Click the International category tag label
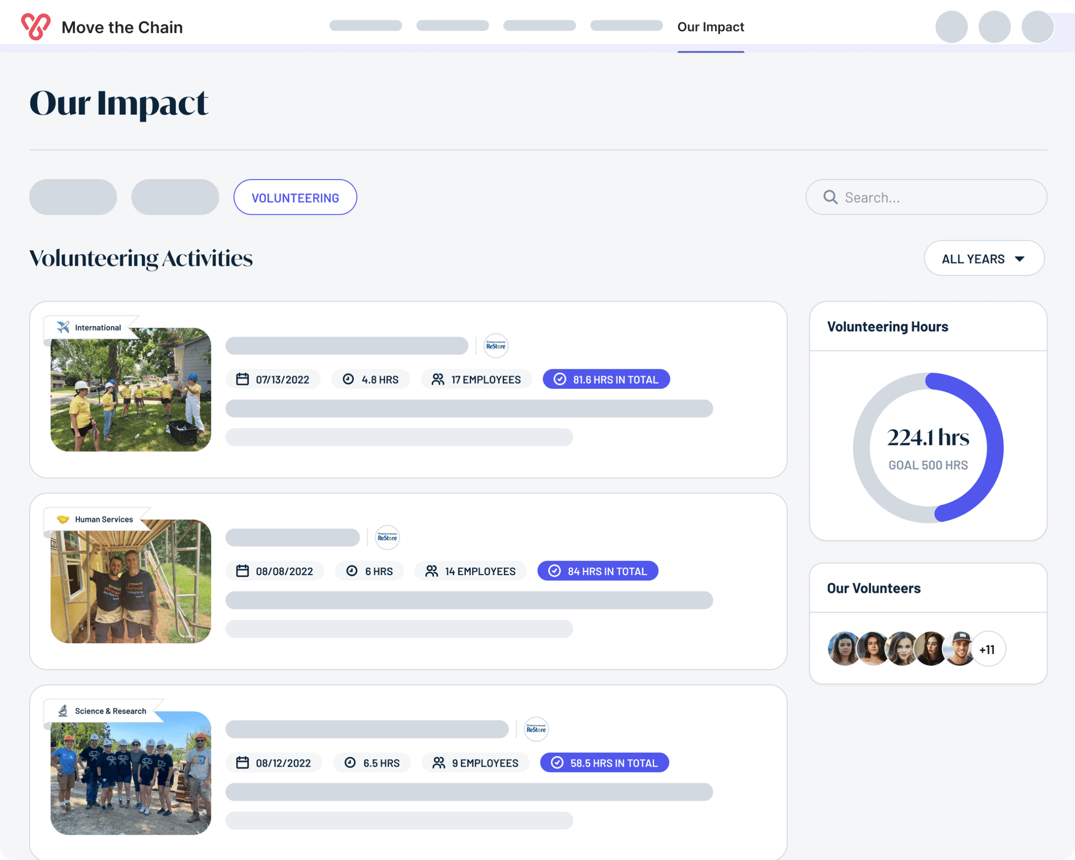The height and width of the screenshot is (860, 1075). [98, 327]
